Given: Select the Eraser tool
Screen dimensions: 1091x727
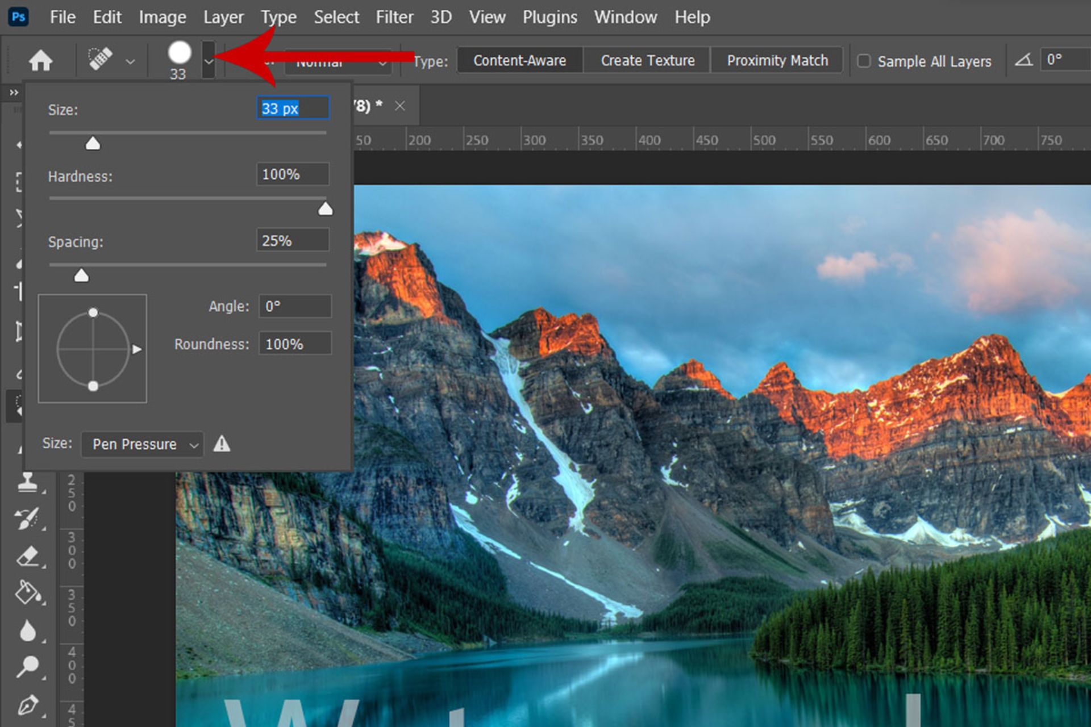Looking at the screenshot, I should pos(27,556).
